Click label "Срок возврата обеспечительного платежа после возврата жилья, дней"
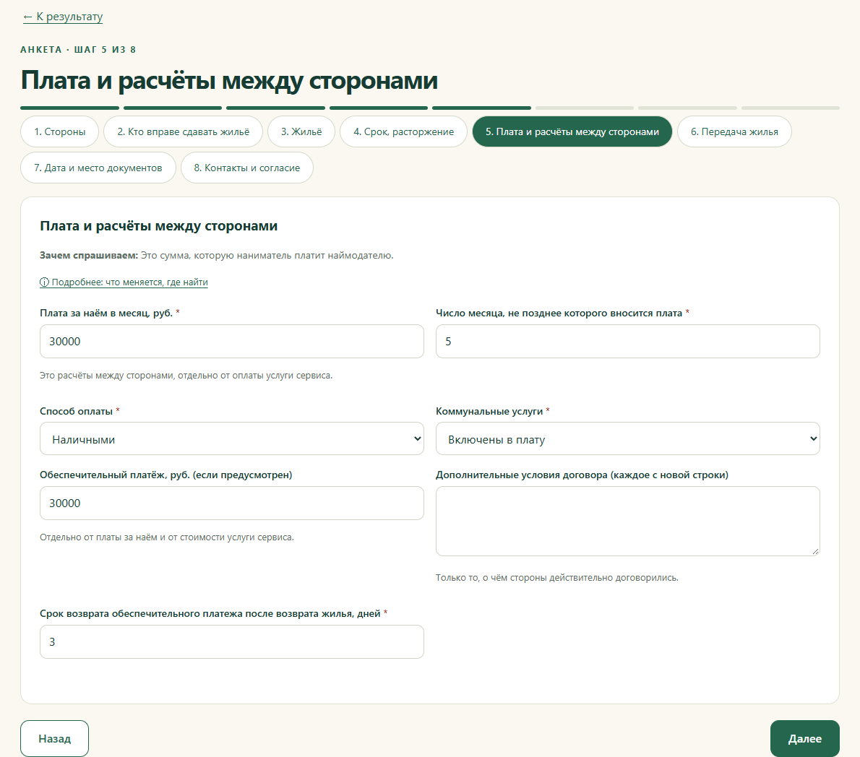 click(x=210, y=613)
